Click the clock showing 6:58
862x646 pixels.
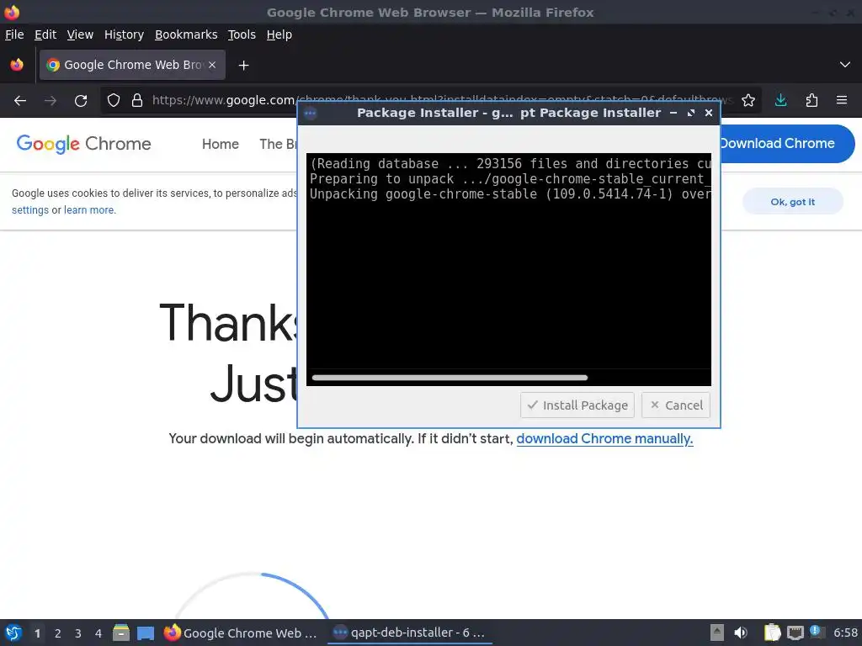tap(845, 633)
